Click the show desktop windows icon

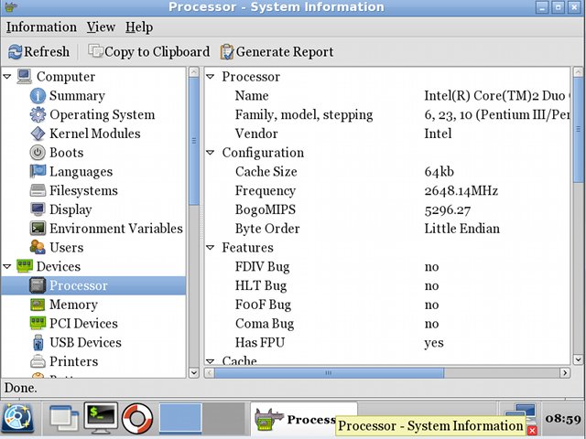64,419
